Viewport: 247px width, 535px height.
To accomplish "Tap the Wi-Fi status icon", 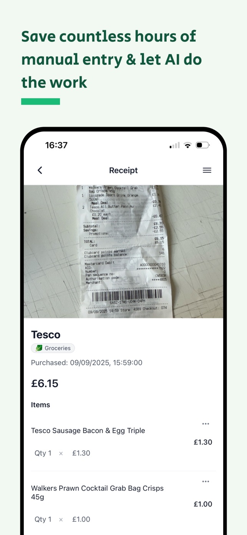I will tap(187, 145).
